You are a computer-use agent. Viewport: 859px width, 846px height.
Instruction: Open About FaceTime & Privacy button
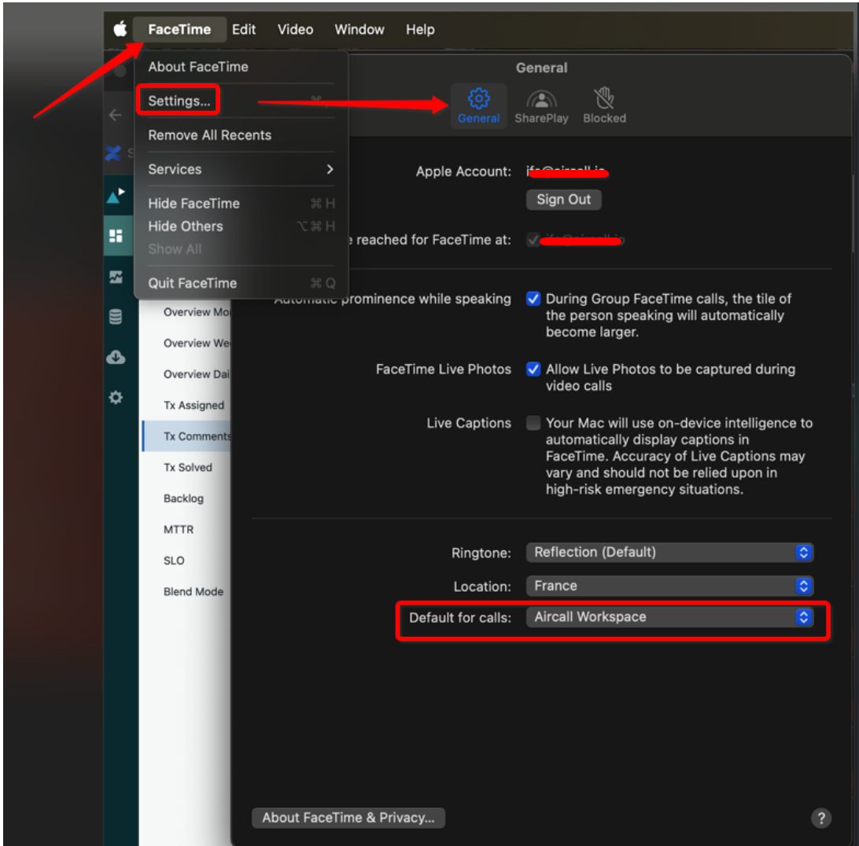(x=348, y=818)
